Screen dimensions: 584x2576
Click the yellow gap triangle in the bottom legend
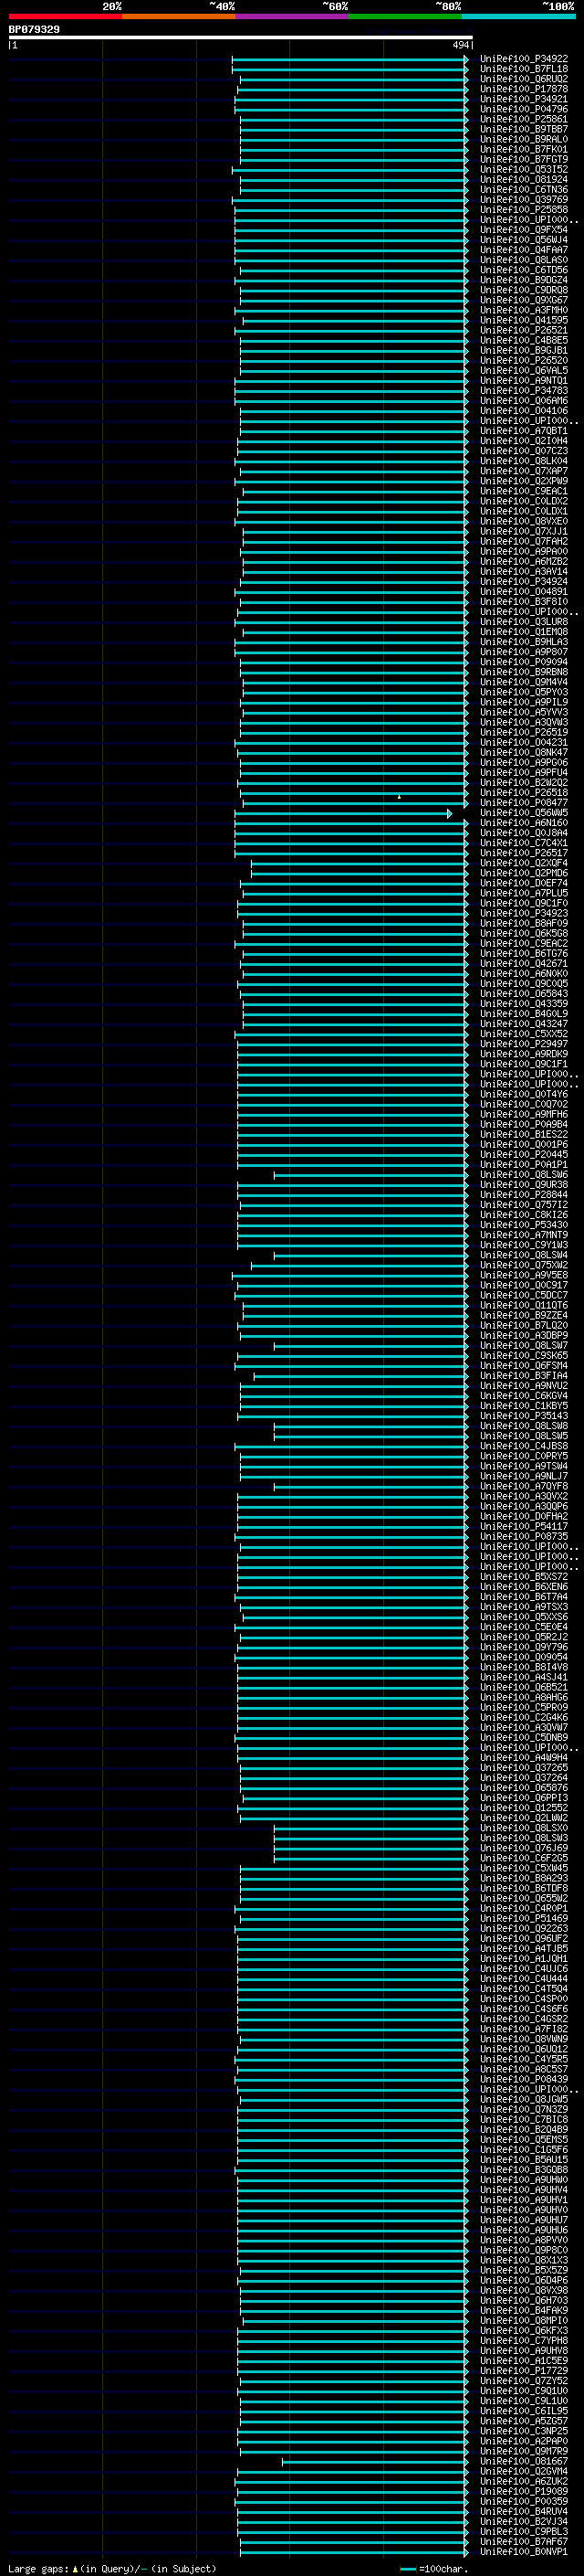[x=76, y=2569]
